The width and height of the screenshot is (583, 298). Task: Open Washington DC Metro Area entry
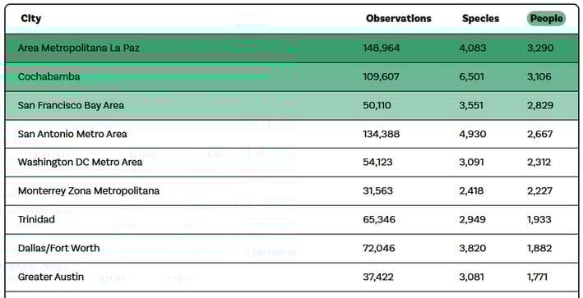click(292, 163)
